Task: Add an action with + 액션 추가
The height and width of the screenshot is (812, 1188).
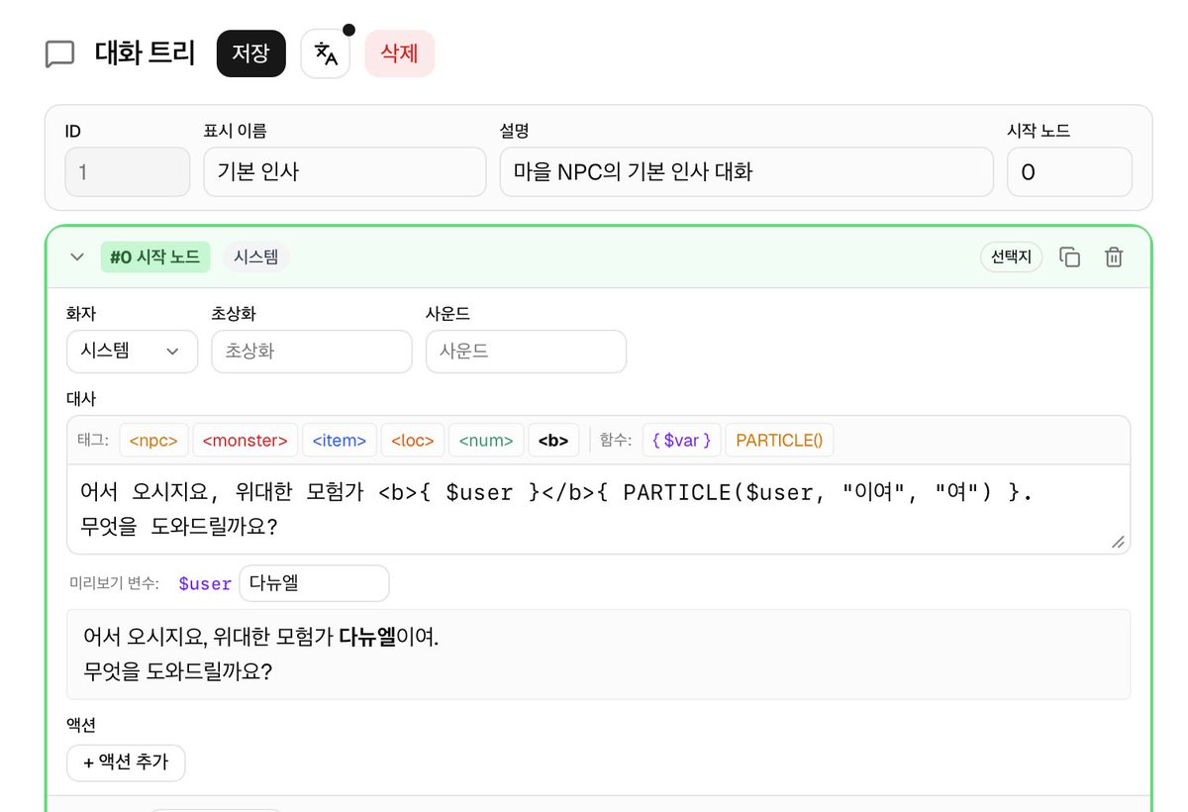Action: (x=126, y=762)
